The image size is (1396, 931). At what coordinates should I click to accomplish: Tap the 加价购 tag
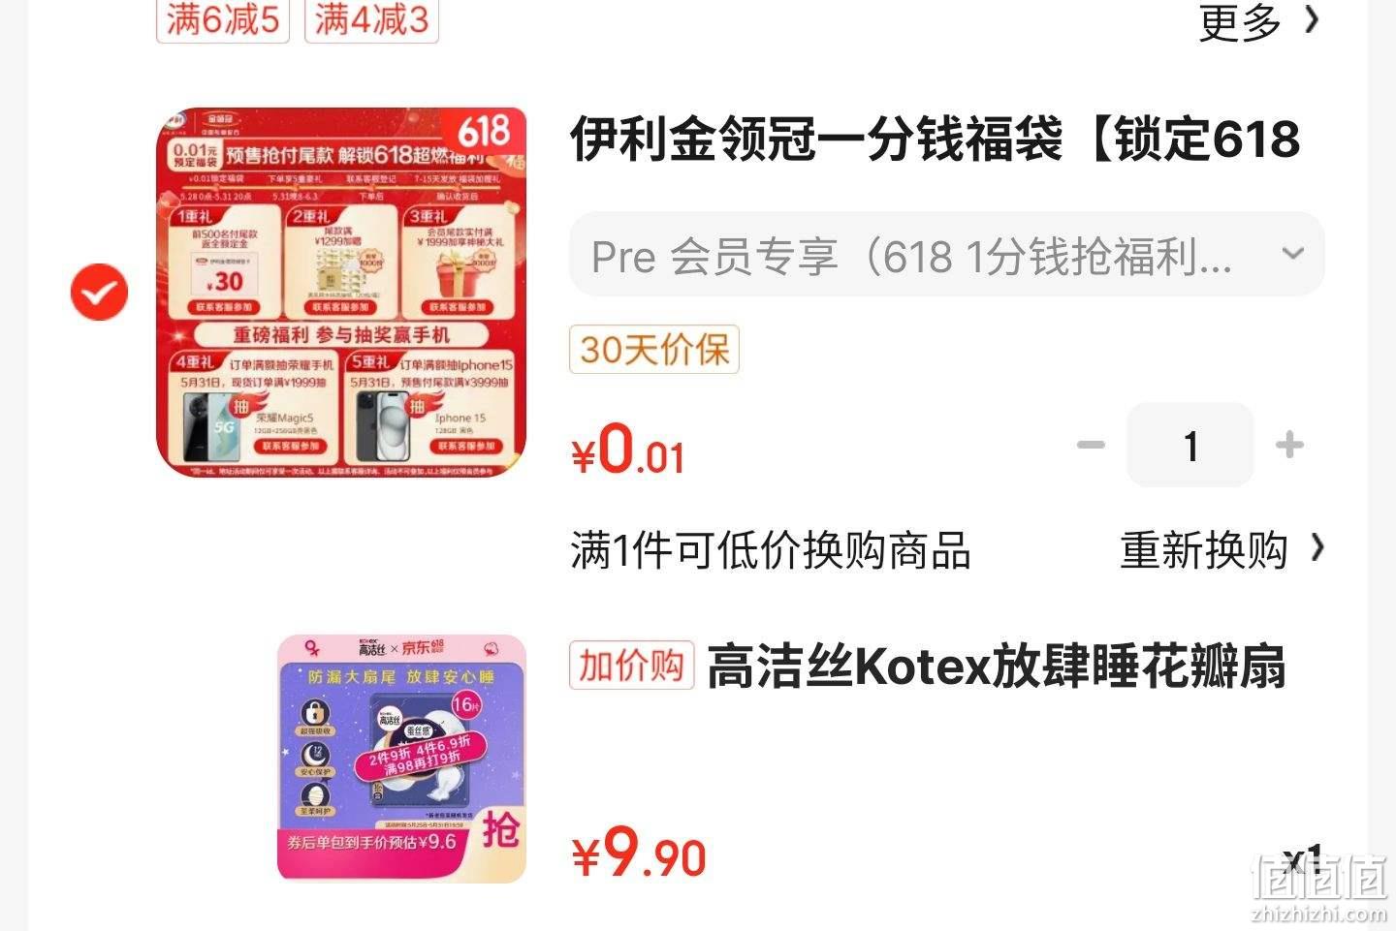tap(632, 666)
